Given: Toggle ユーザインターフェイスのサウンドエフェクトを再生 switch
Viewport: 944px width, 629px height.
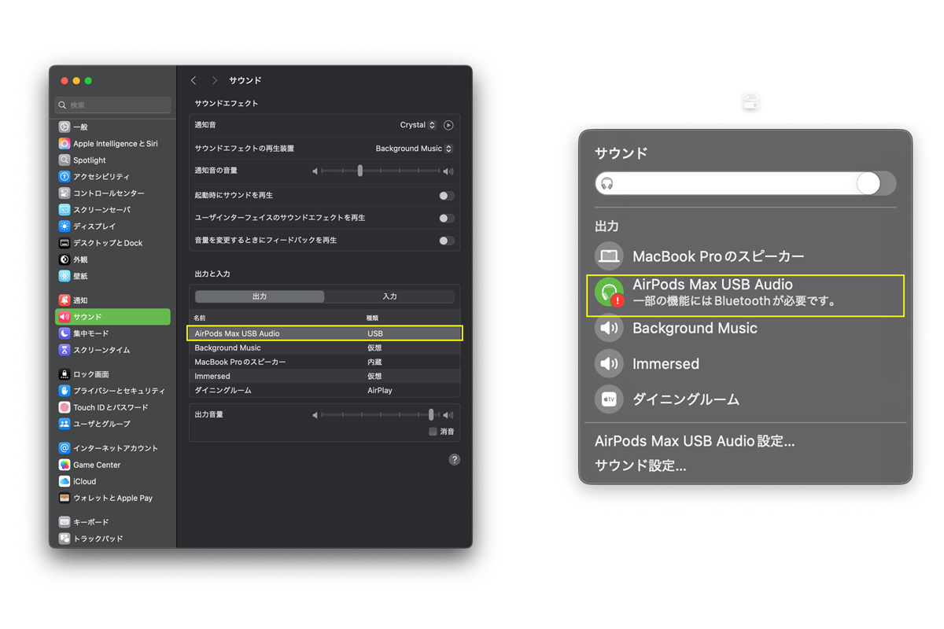Looking at the screenshot, I should 446,218.
